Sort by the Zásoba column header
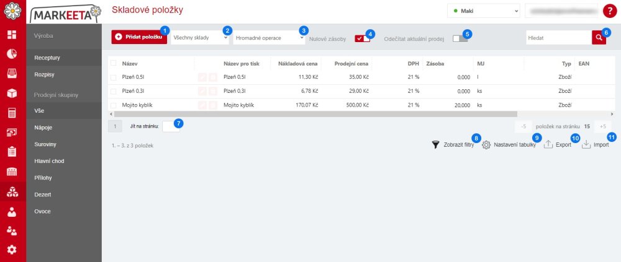Viewport: 621px width, 262px height. click(435, 63)
